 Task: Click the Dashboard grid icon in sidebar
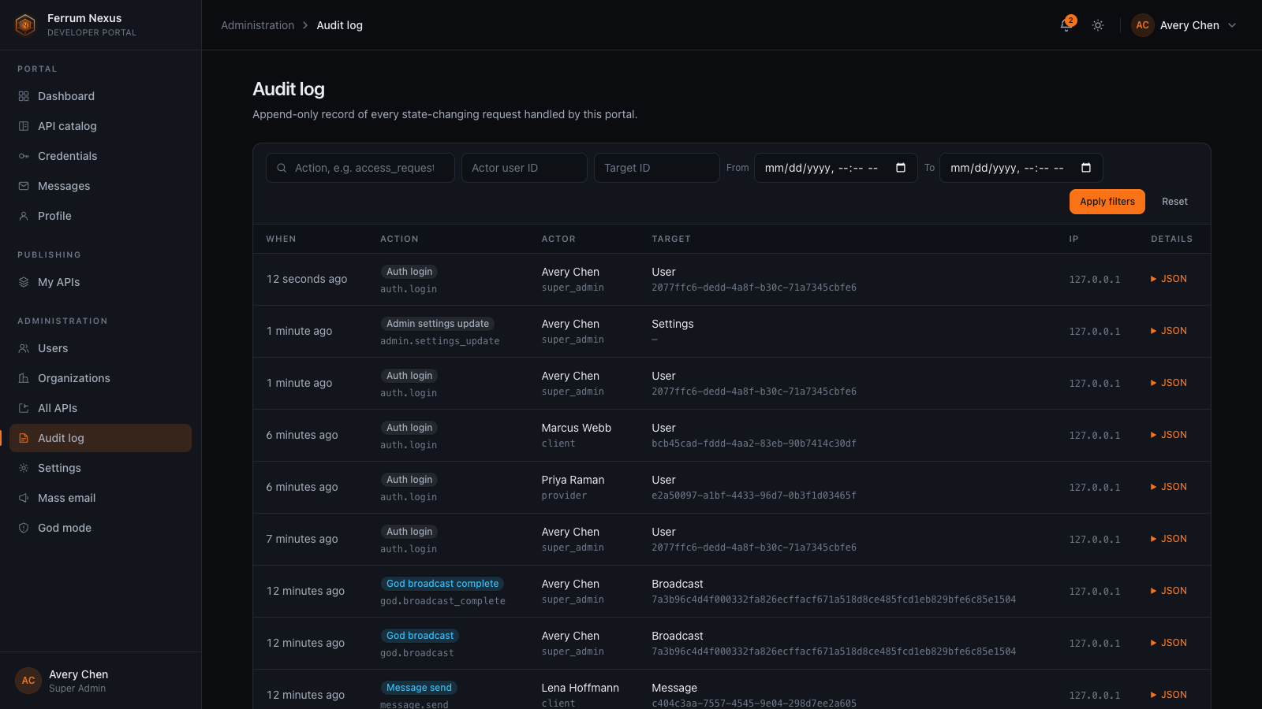[x=24, y=96]
